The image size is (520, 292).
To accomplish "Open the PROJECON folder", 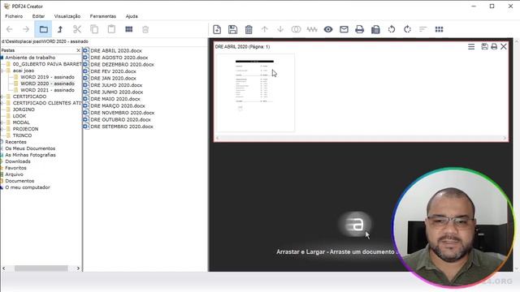I will pos(25,129).
